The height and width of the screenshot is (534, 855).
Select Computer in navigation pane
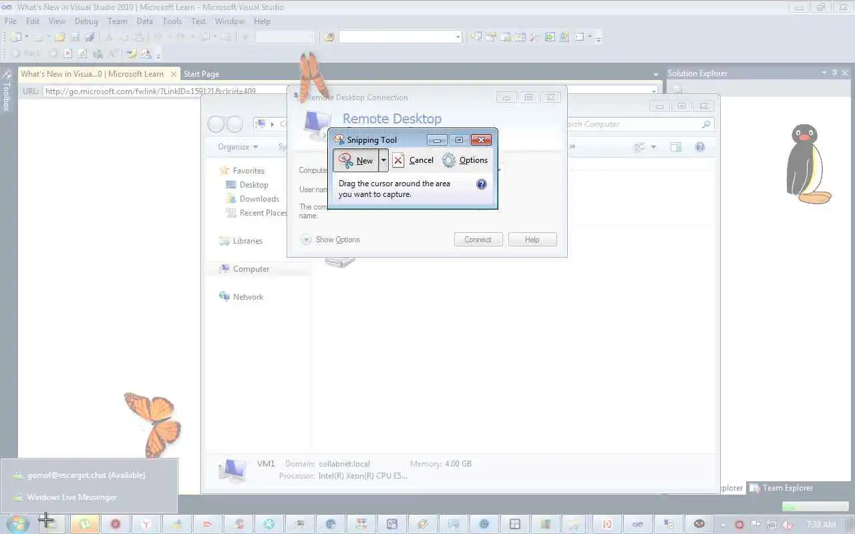tap(251, 269)
